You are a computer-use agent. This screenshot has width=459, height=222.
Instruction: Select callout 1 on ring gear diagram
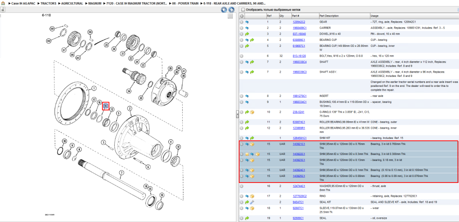[94, 88]
